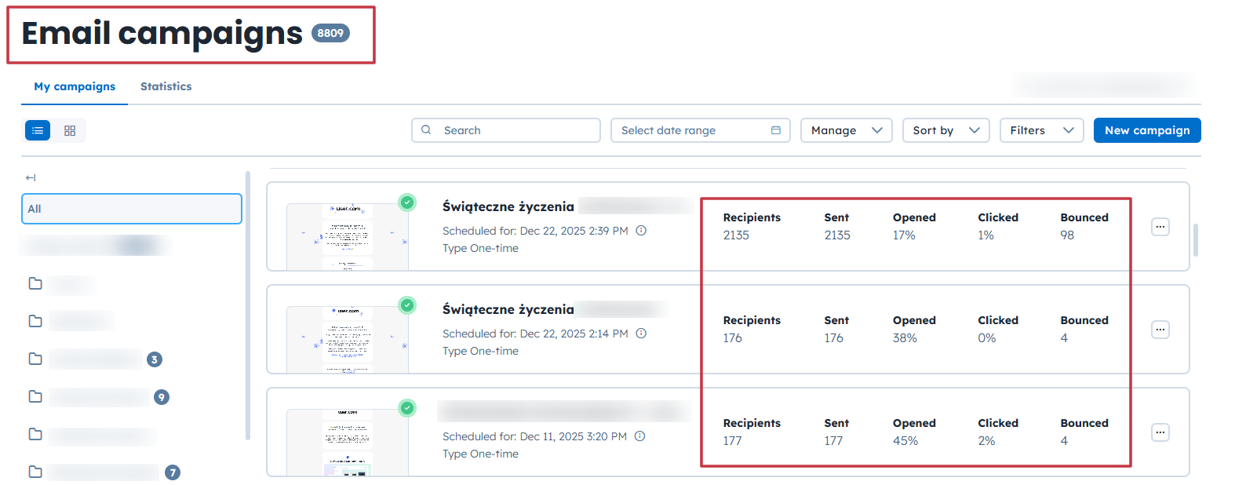
Task: Expand the Filters dropdown
Action: (x=1041, y=130)
